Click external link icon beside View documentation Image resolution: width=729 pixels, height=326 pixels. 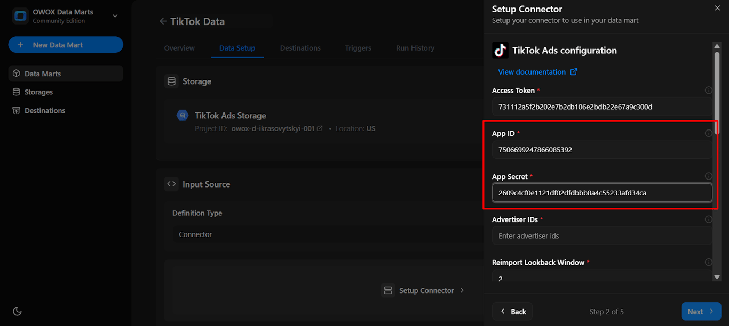(x=574, y=72)
